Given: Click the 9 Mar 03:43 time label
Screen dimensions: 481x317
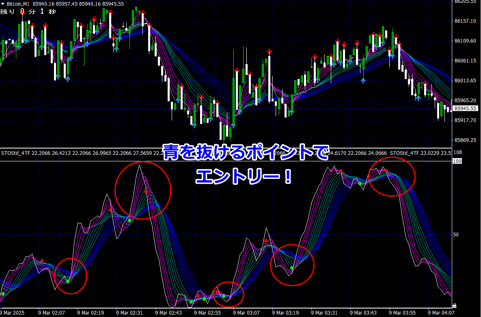Looking at the screenshot, I should pyautogui.click(x=363, y=313).
